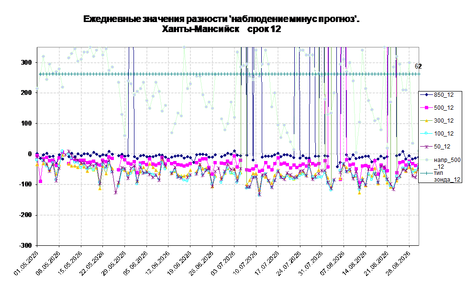This screenshot has height=287, width=467.
Task: Click the 03.07.2026 date label
Action: [x=223, y=263]
